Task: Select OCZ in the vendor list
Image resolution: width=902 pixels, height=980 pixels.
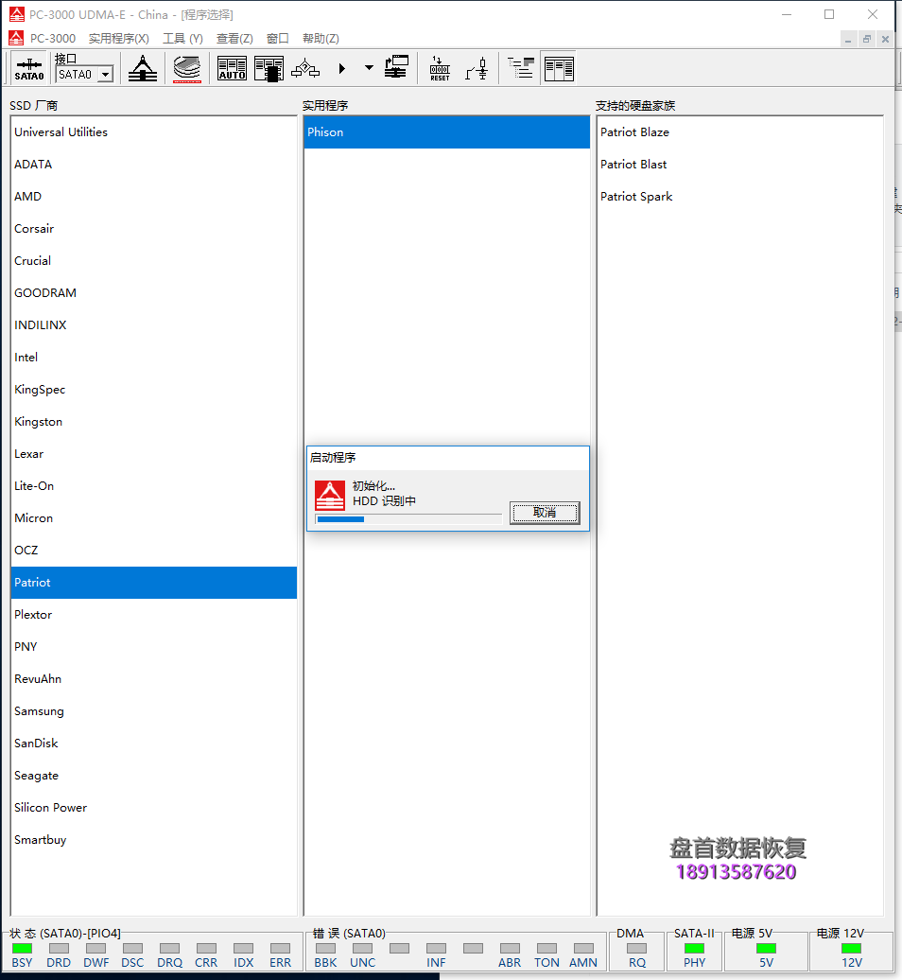Action: pos(154,551)
